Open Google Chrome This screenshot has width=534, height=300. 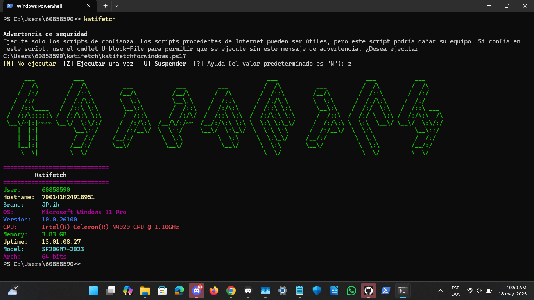232,291
